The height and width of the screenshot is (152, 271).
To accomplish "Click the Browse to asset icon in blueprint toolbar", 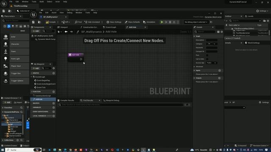I will pos(39,22).
